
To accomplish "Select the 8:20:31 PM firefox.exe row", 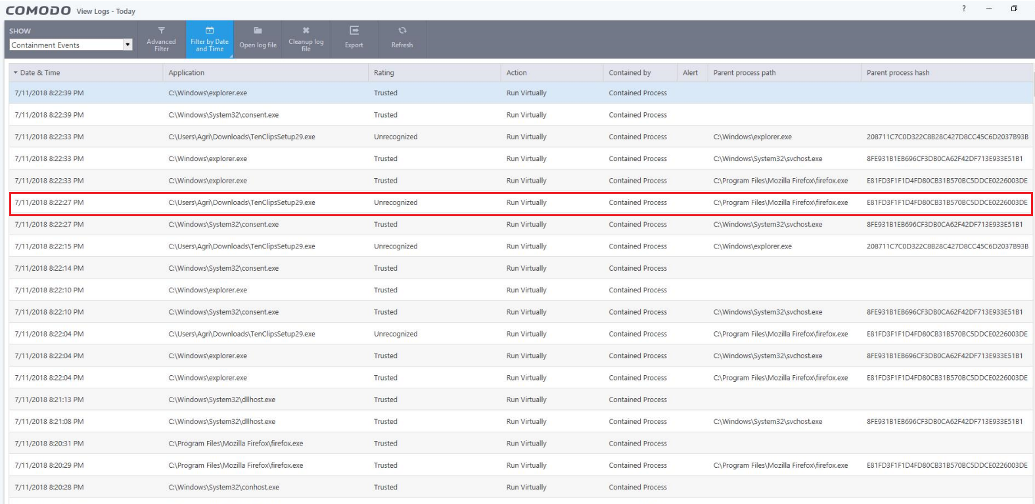I will coord(520,444).
